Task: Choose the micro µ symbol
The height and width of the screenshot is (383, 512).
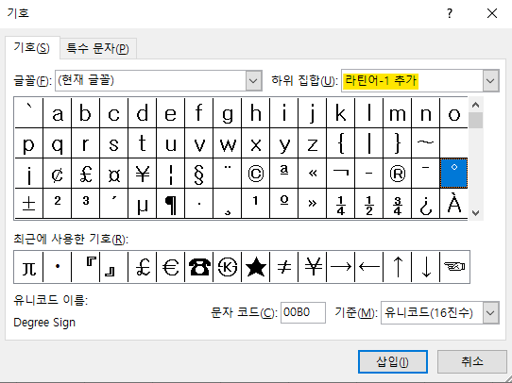Action: pyautogui.click(x=142, y=204)
